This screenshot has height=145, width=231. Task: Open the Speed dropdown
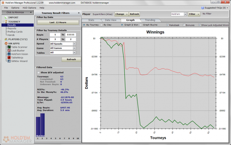click(x=74, y=44)
